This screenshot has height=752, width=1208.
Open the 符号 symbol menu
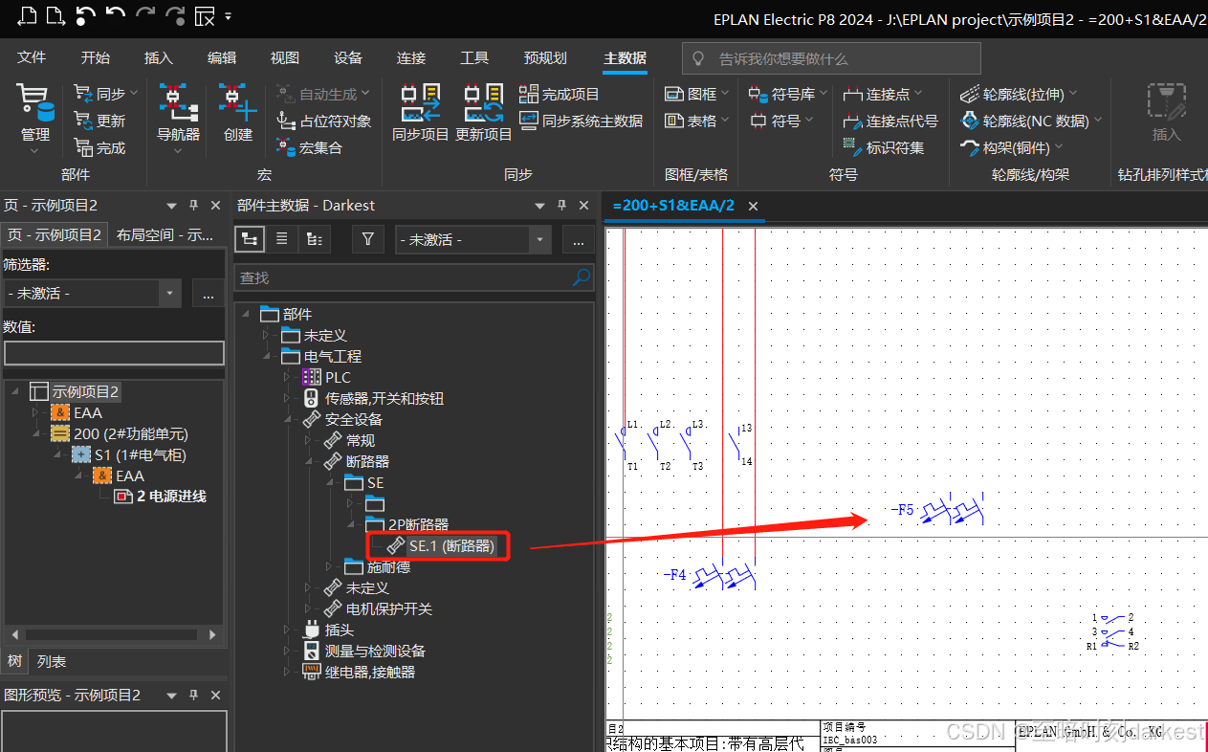point(781,121)
